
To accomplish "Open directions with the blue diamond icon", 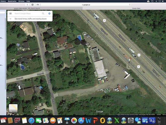I will click(x=49, y=13).
